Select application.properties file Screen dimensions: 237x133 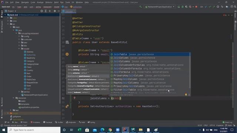pos(29,107)
